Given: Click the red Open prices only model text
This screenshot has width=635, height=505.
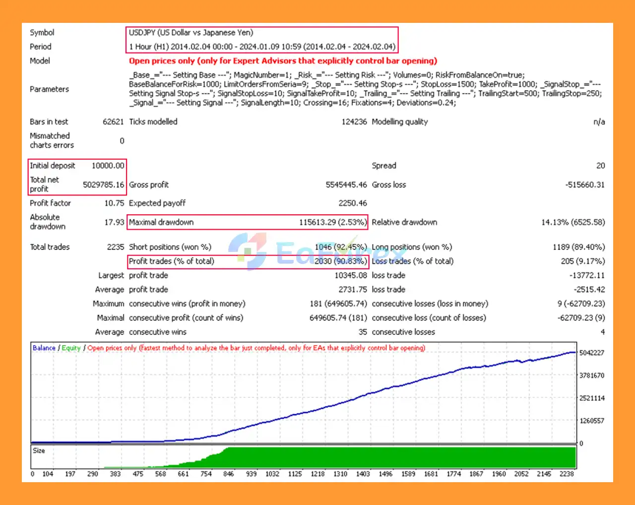Looking at the screenshot, I should pos(283,61).
